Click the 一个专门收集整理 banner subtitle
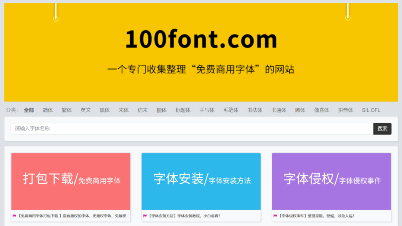This screenshot has height=226, width=402. coord(201,70)
